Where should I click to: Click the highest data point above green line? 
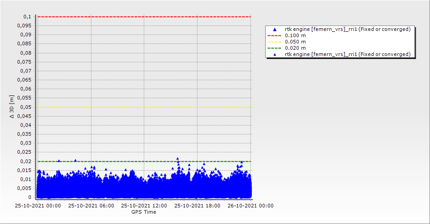pos(177,158)
